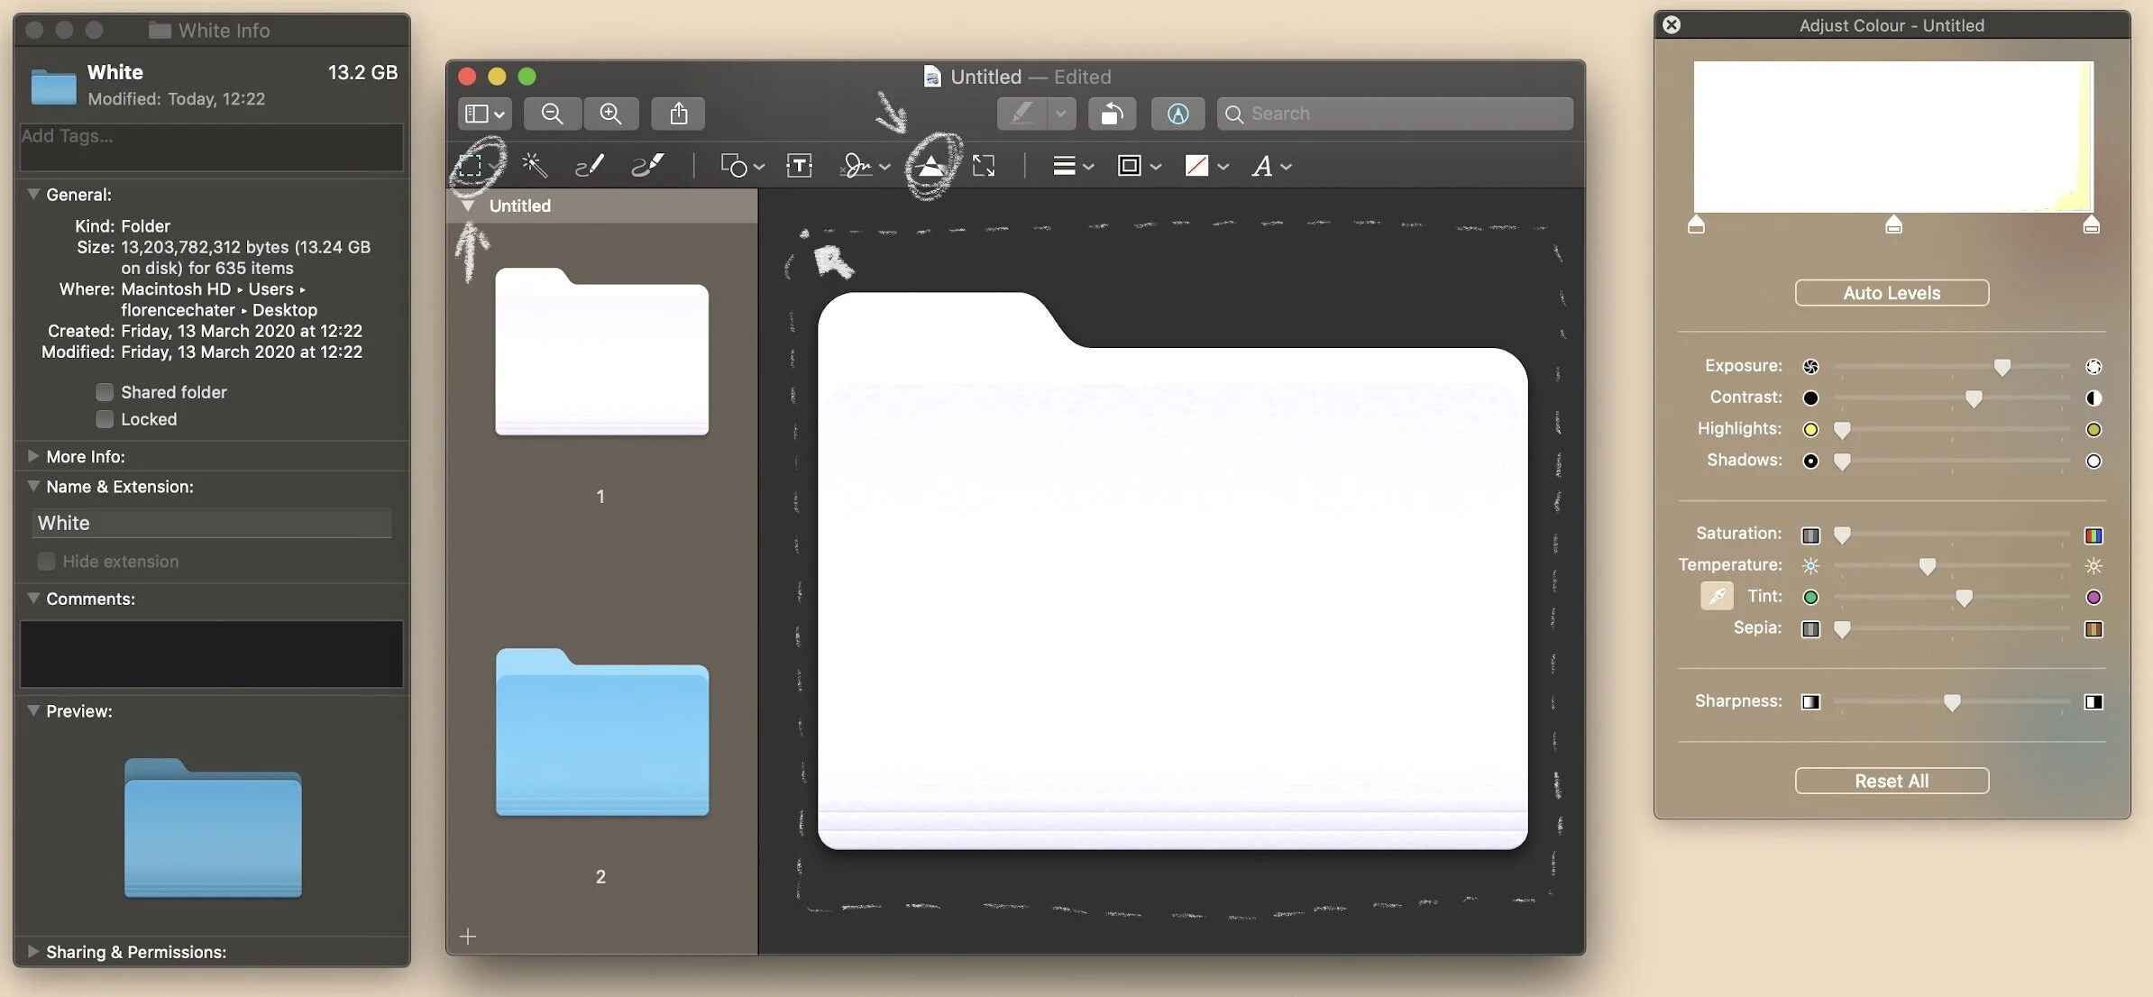Select the Instant Alpha magic wand tool

tap(534, 166)
